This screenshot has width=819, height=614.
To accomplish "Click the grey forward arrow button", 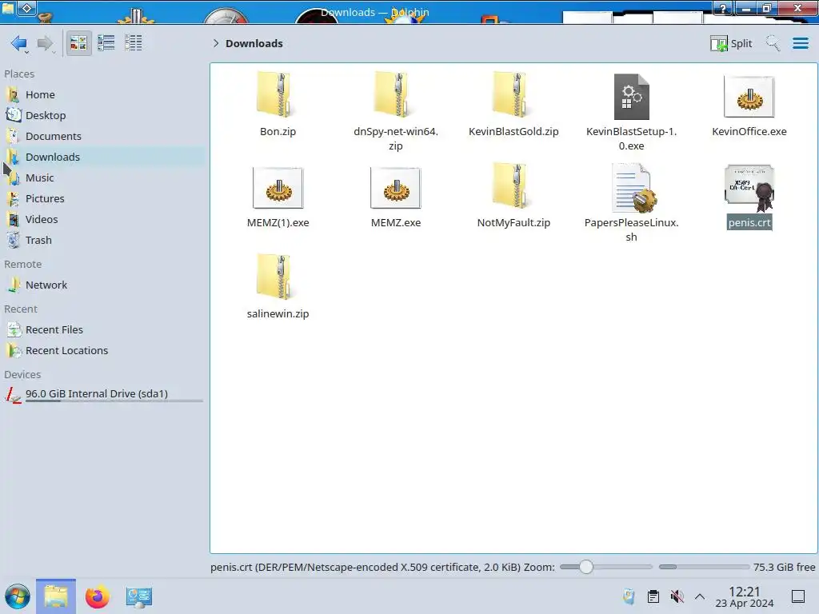I will pyautogui.click(x=46, y=43).
